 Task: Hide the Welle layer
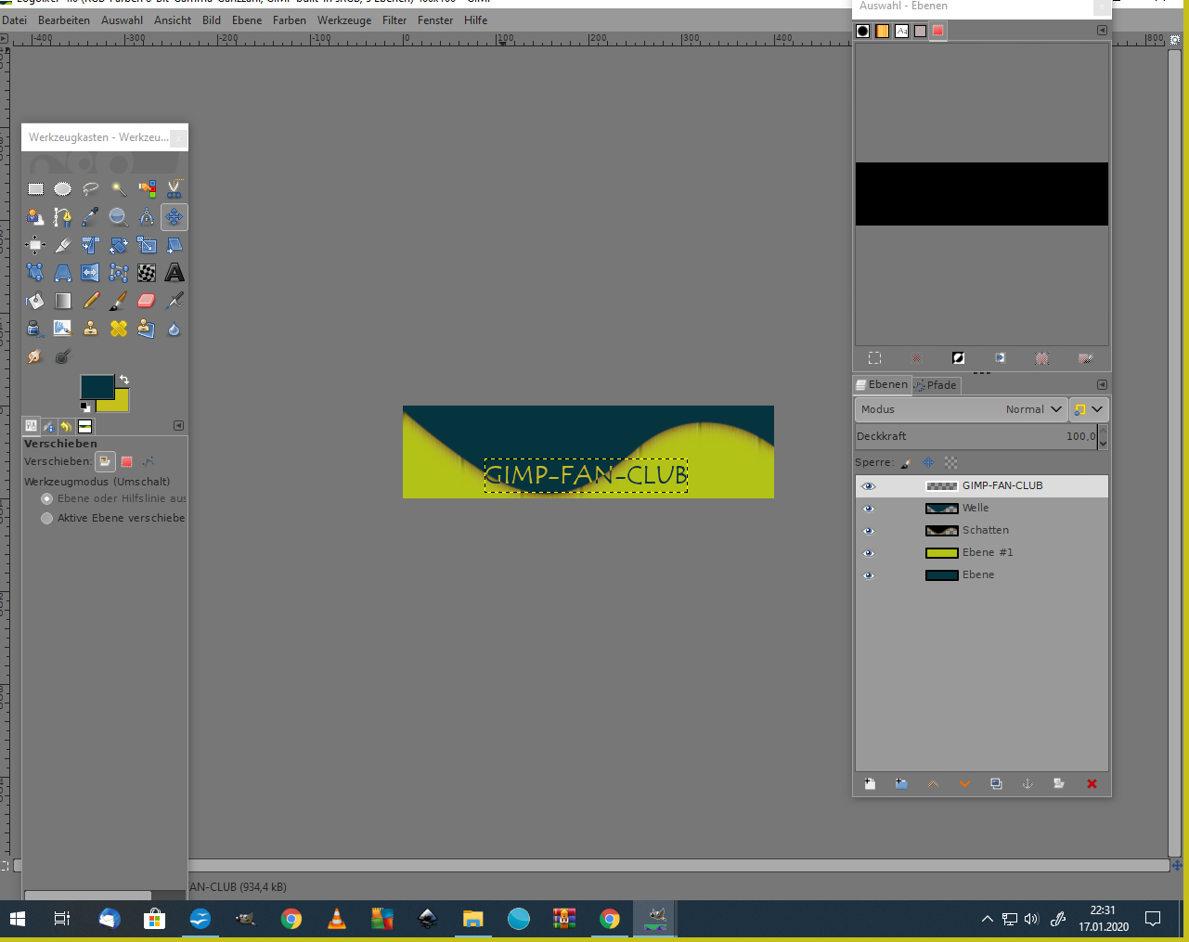869,509
